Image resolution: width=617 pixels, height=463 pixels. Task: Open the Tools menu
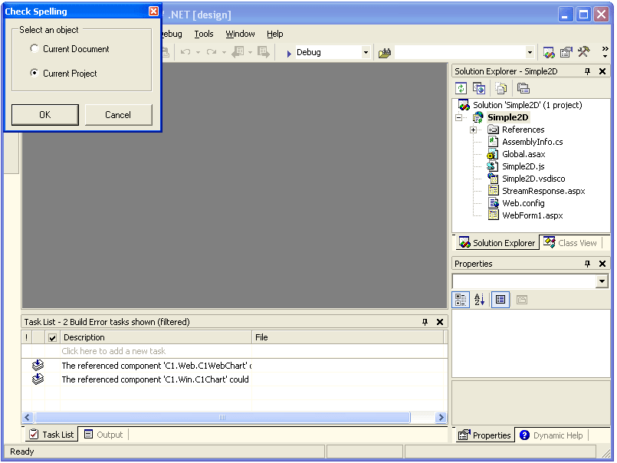coord(203,34)
